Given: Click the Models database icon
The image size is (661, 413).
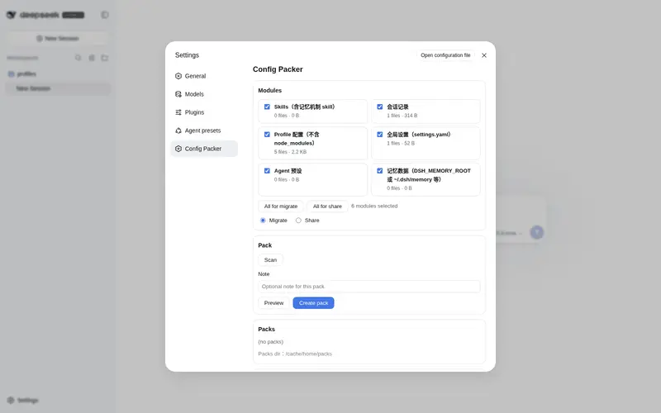Looking at the screenshot, I should point(178,94).
